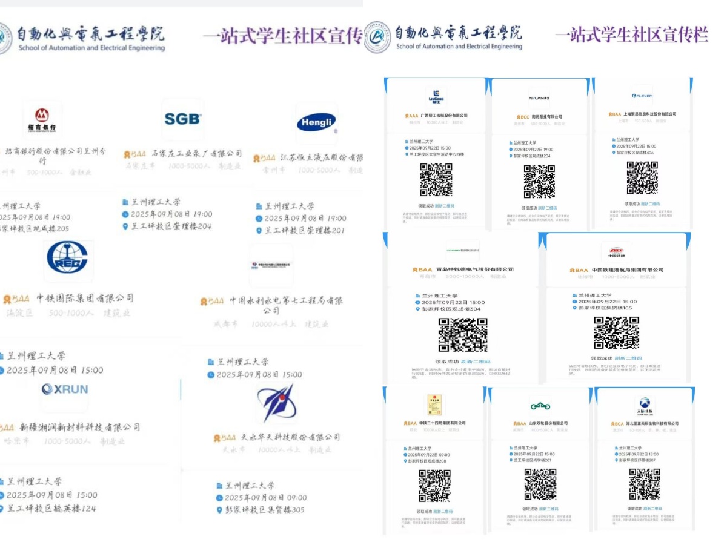Click the green 山东双轮 logo
The width and height of the screenshot is (727, 545).
(x=539, y=406)
